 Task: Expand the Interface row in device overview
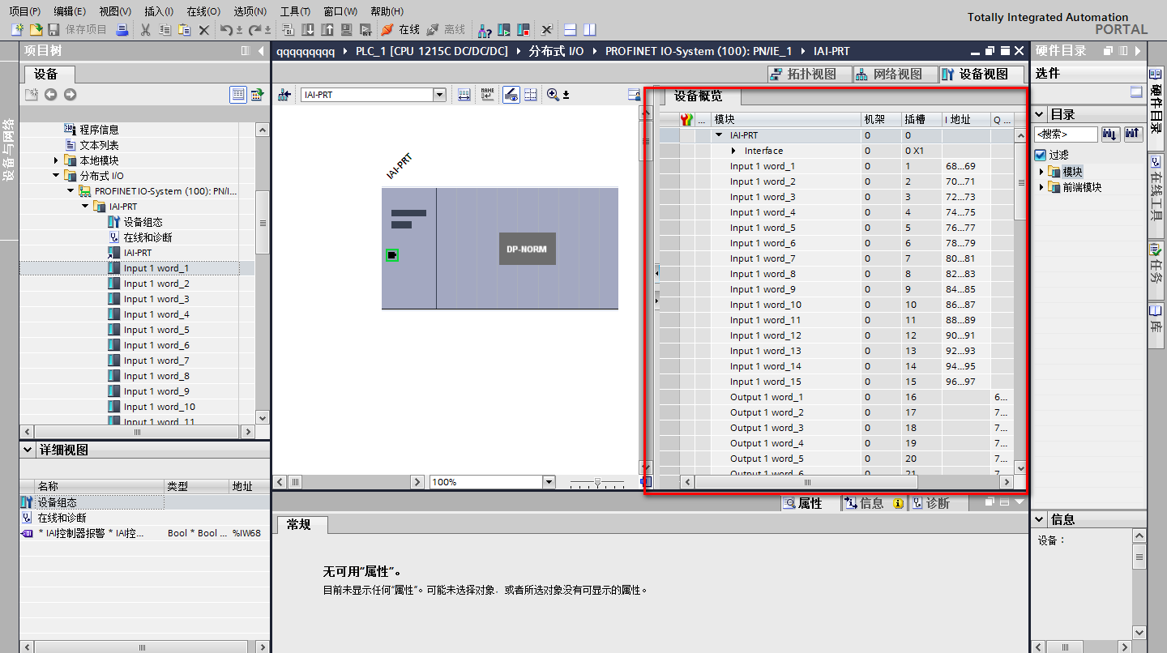click(x=734, y=151)
